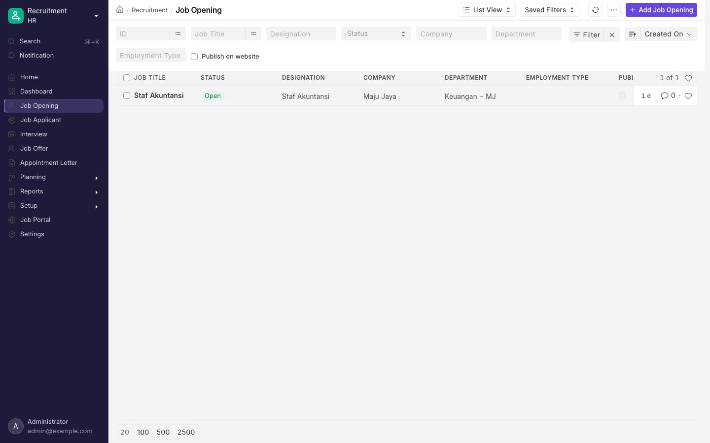Open Search in the sidebar
The width and height of the screenshot is (710, 443).
(54, 41)
